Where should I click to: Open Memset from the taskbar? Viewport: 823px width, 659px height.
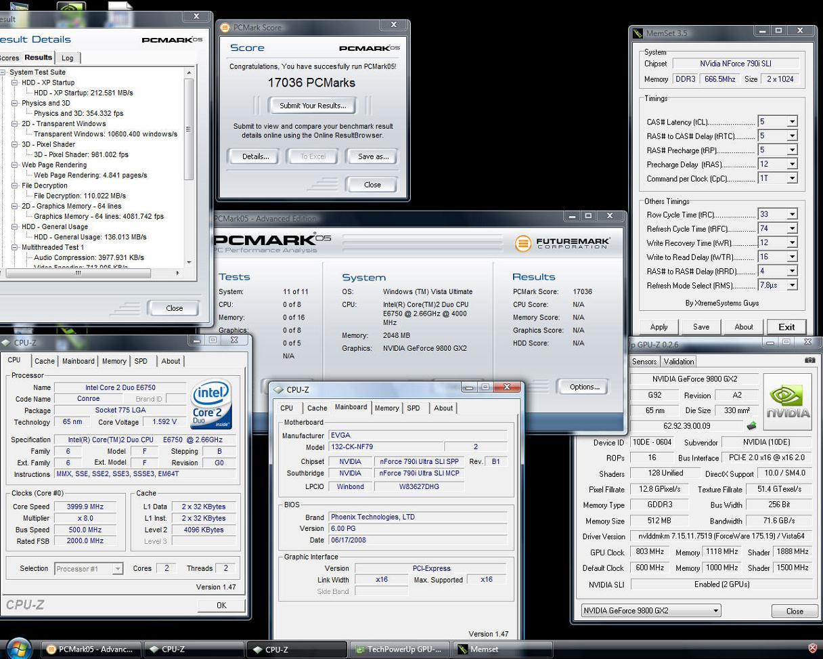pos(504,650)
